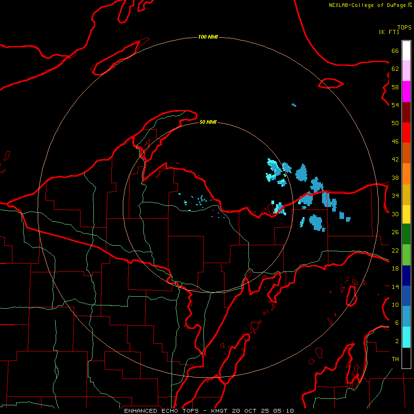
Task: Click the 6 legend value
Action: pyautogui.click(x=397, y=323)
